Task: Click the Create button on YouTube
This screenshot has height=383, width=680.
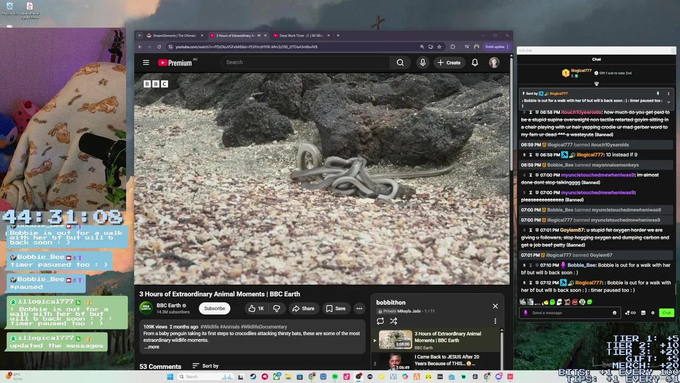Action: click(x=448, y=62)
